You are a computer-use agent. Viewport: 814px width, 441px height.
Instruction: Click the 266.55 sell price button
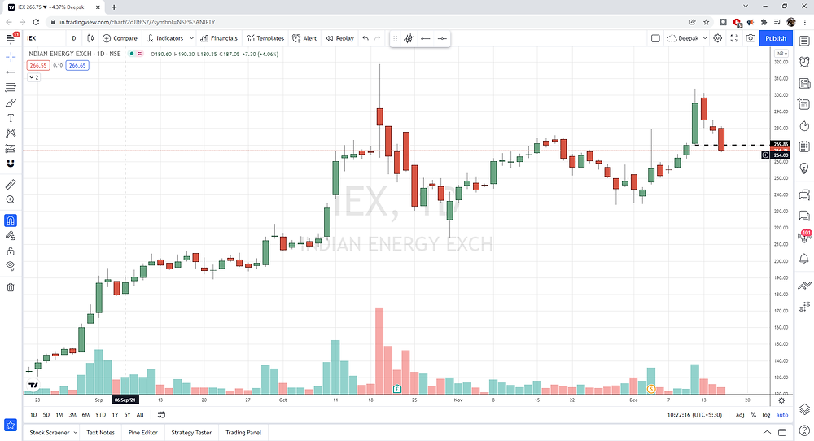(38, 65)
